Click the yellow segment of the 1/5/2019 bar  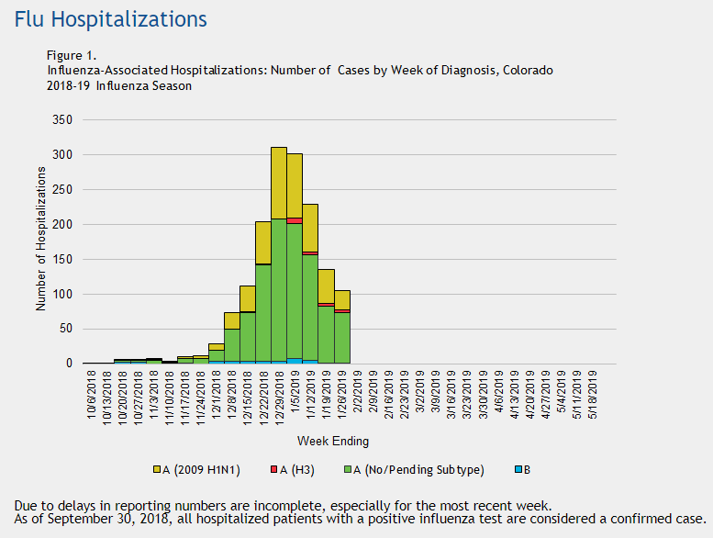tap(295, 185)
